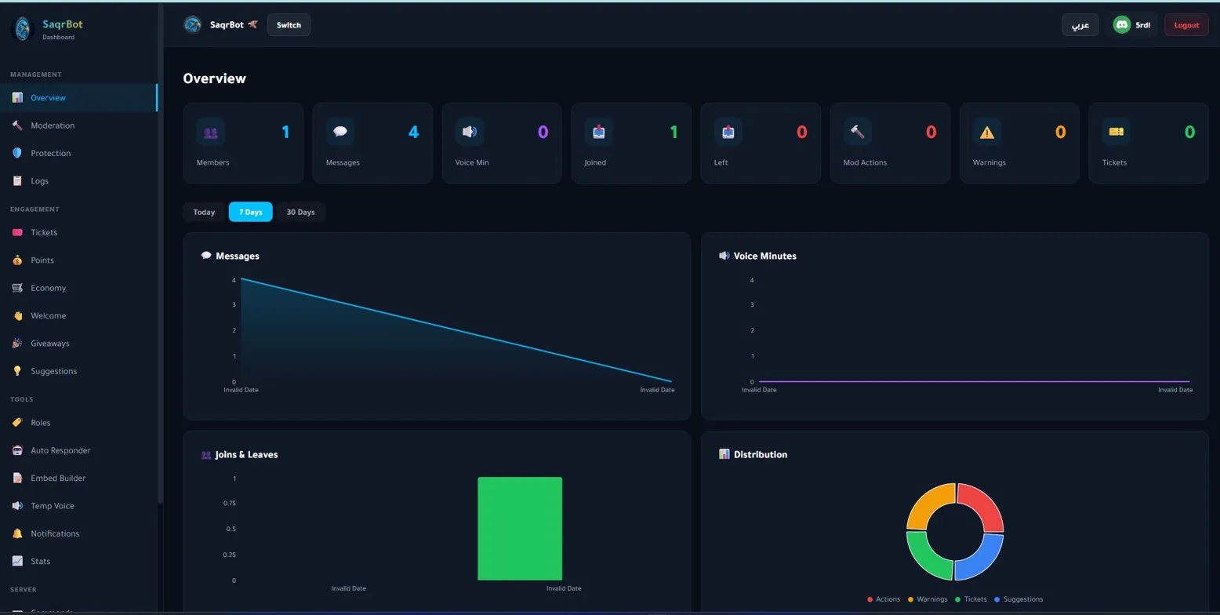Click the Overview bar chart icon in sidebar
This screenshot has width=1220, height=615.
(17, 98)
